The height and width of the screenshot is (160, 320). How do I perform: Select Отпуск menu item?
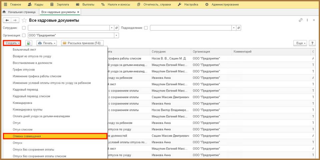pyautogui.click(x=55, y=143)
